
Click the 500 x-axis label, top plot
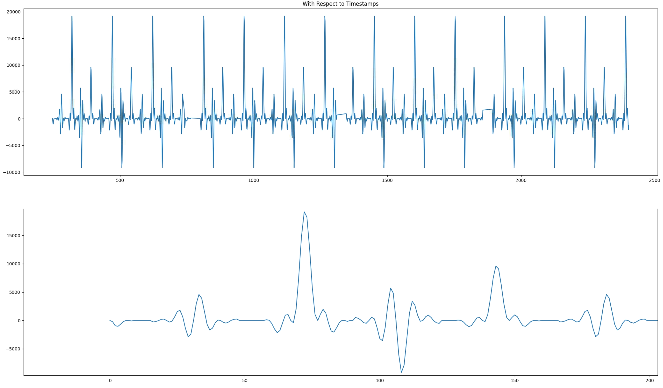[120, 180]
